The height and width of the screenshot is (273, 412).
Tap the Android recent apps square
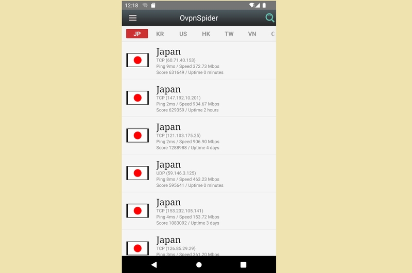(243, 265)
